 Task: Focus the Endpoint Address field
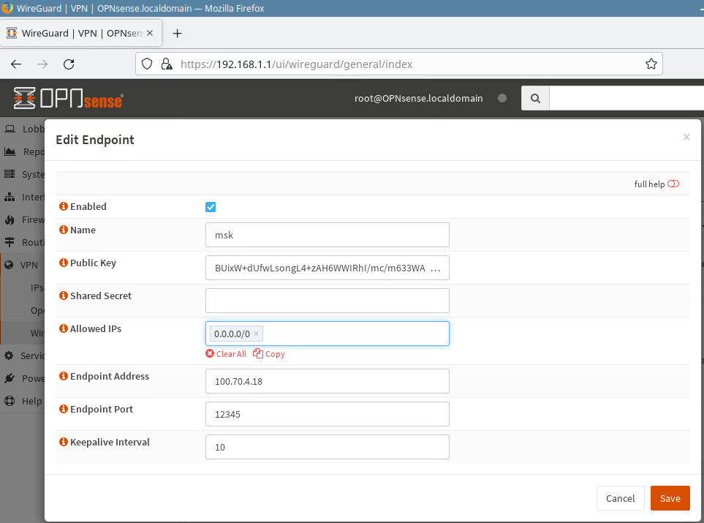pyautogui.click(x=327, y=381)
